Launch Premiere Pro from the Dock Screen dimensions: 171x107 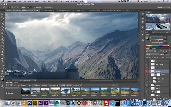(x=46, y=103)
